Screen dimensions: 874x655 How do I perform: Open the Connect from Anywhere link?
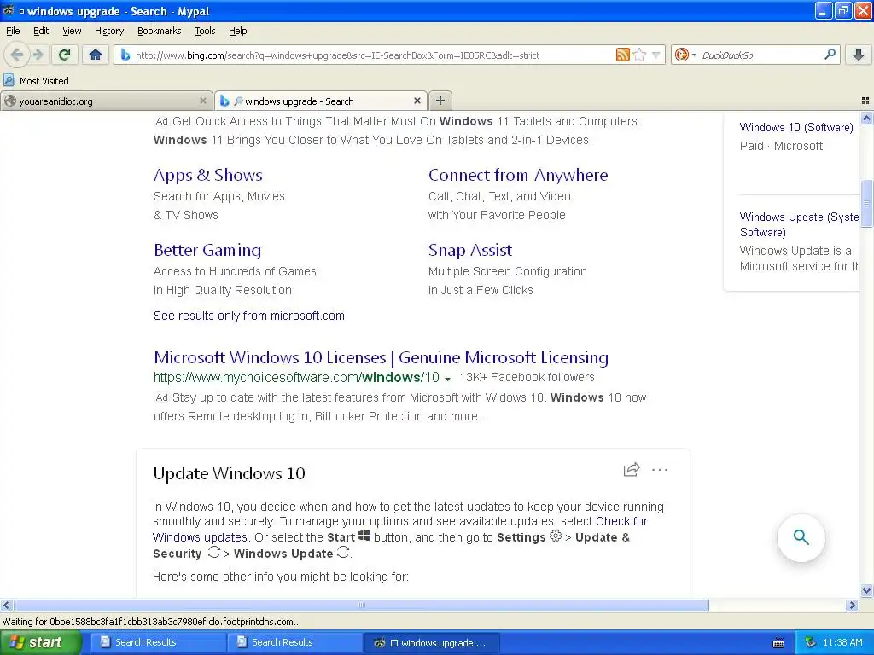(x=518, y=175)
